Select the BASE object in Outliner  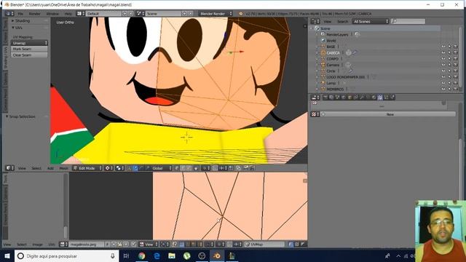(x=331, y=47)
